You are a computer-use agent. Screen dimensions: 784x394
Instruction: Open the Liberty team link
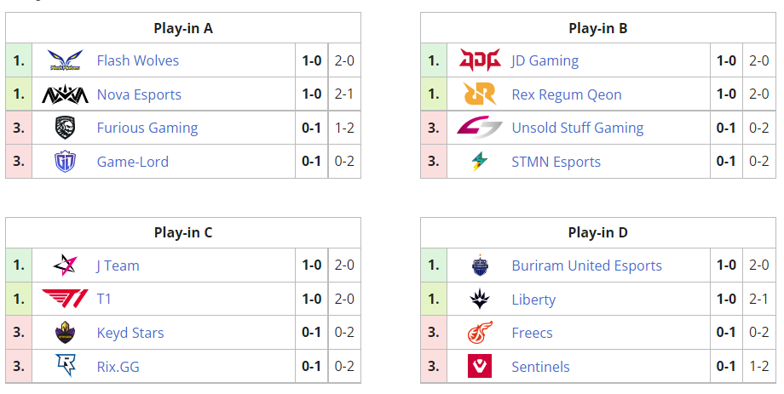point(533,300)
